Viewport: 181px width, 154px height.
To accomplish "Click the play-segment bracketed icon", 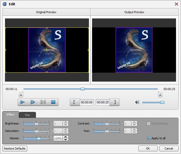I will pos(43,102).
